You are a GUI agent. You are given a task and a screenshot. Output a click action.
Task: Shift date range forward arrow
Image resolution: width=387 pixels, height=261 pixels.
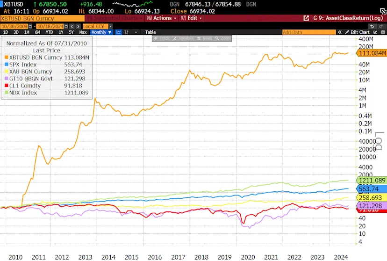[x=78, y=26]
